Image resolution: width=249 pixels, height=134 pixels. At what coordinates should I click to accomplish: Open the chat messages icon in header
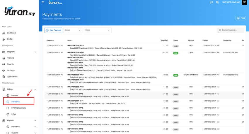click(x=211, y=2)
